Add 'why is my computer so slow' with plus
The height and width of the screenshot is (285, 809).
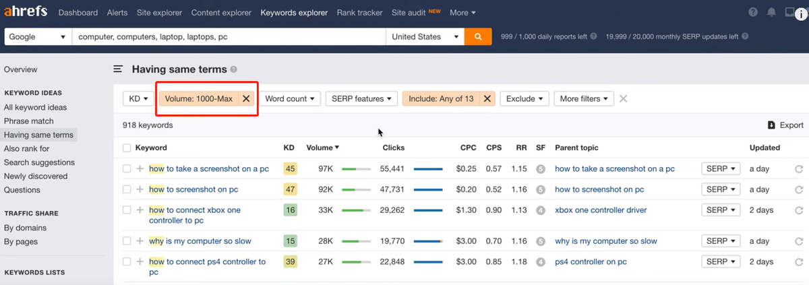click(x=140, y=241)
